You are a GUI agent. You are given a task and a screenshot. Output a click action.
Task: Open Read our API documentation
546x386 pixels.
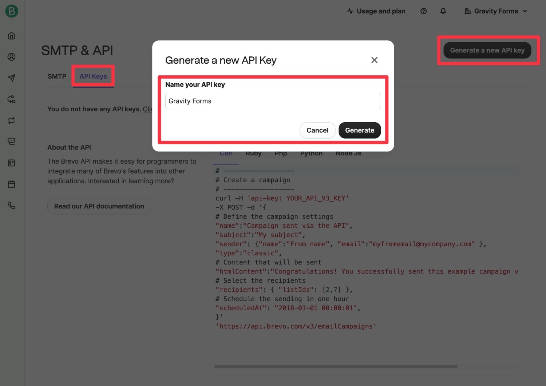pyautogui.click(x=99, y=206)
